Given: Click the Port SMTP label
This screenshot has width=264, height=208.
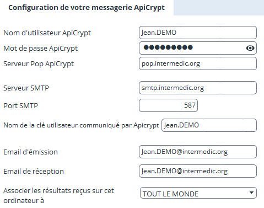Looking at the screenshot, I should 20,106.
